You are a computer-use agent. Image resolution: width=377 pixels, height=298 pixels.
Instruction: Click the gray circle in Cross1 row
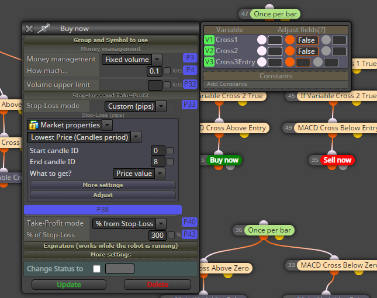pos(326,40)
